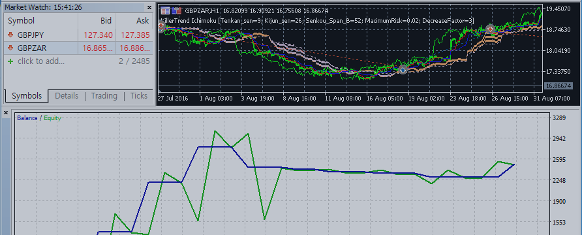Click the '11 Aug 08:00' time label
582x235 pixels.
(x=343, y=99)
